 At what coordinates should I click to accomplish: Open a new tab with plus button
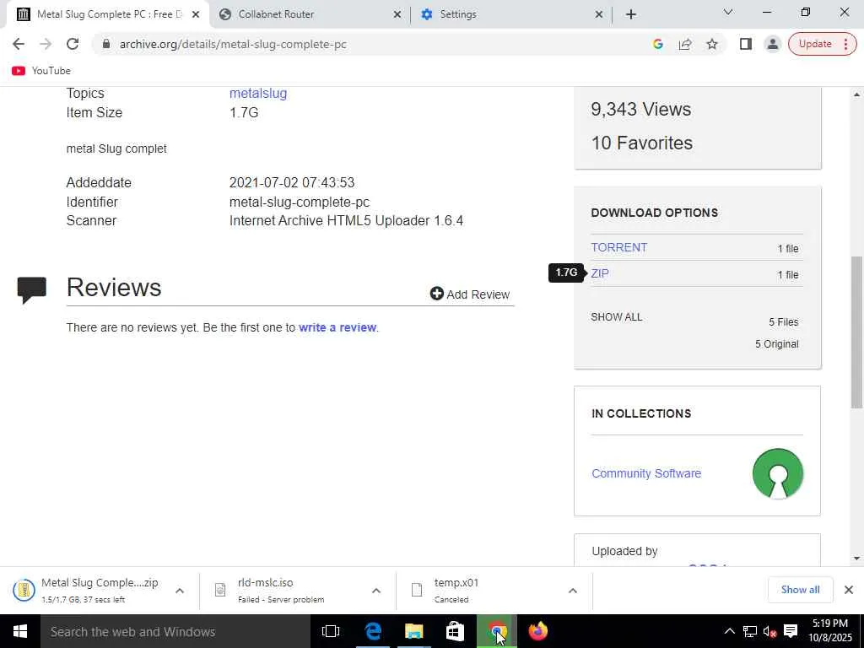pos(631,14)
